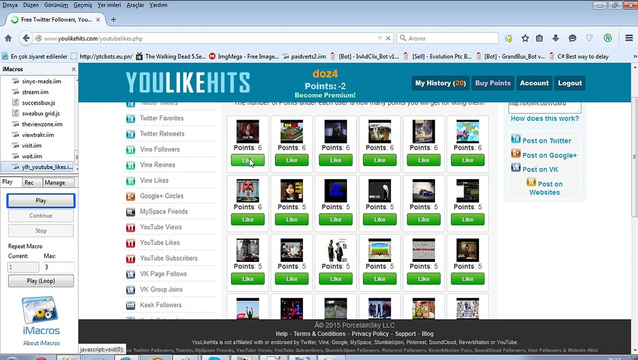Show more bookmarks via the overflow chevron
Screen dimensions: 638x360
click(635, 57)
